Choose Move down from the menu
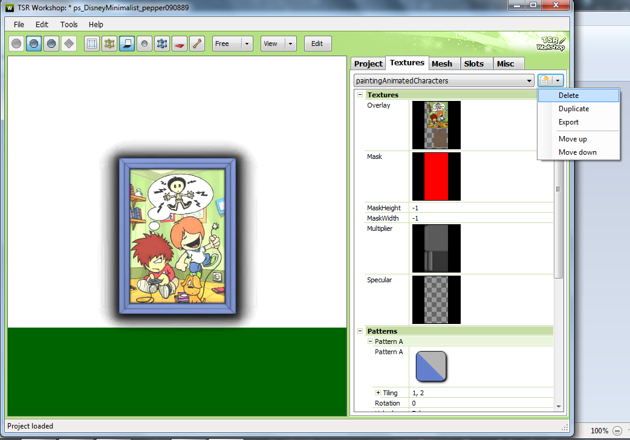 pos(579,152)
